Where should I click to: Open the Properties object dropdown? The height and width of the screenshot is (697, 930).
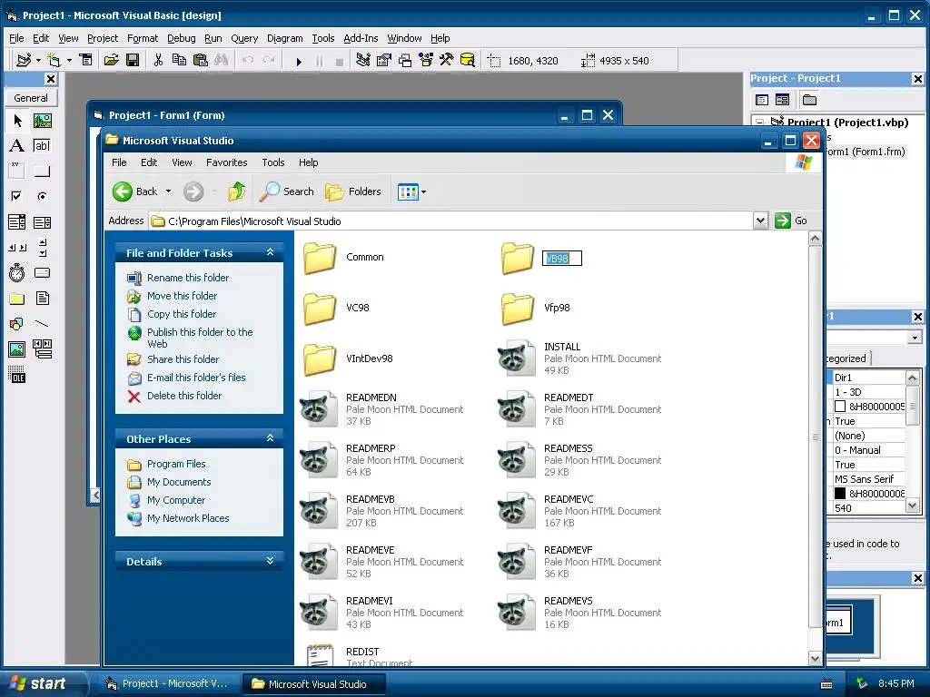tap(915, 338)
